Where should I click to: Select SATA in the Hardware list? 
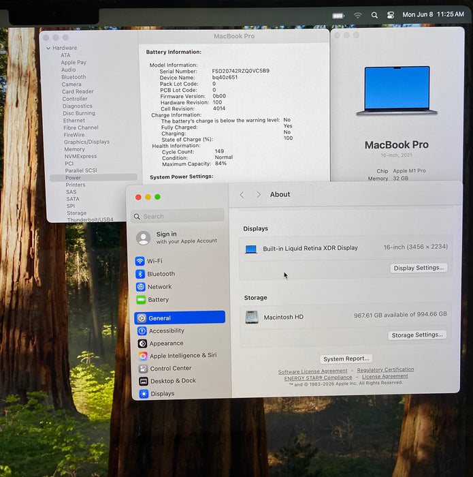[73, 199]
